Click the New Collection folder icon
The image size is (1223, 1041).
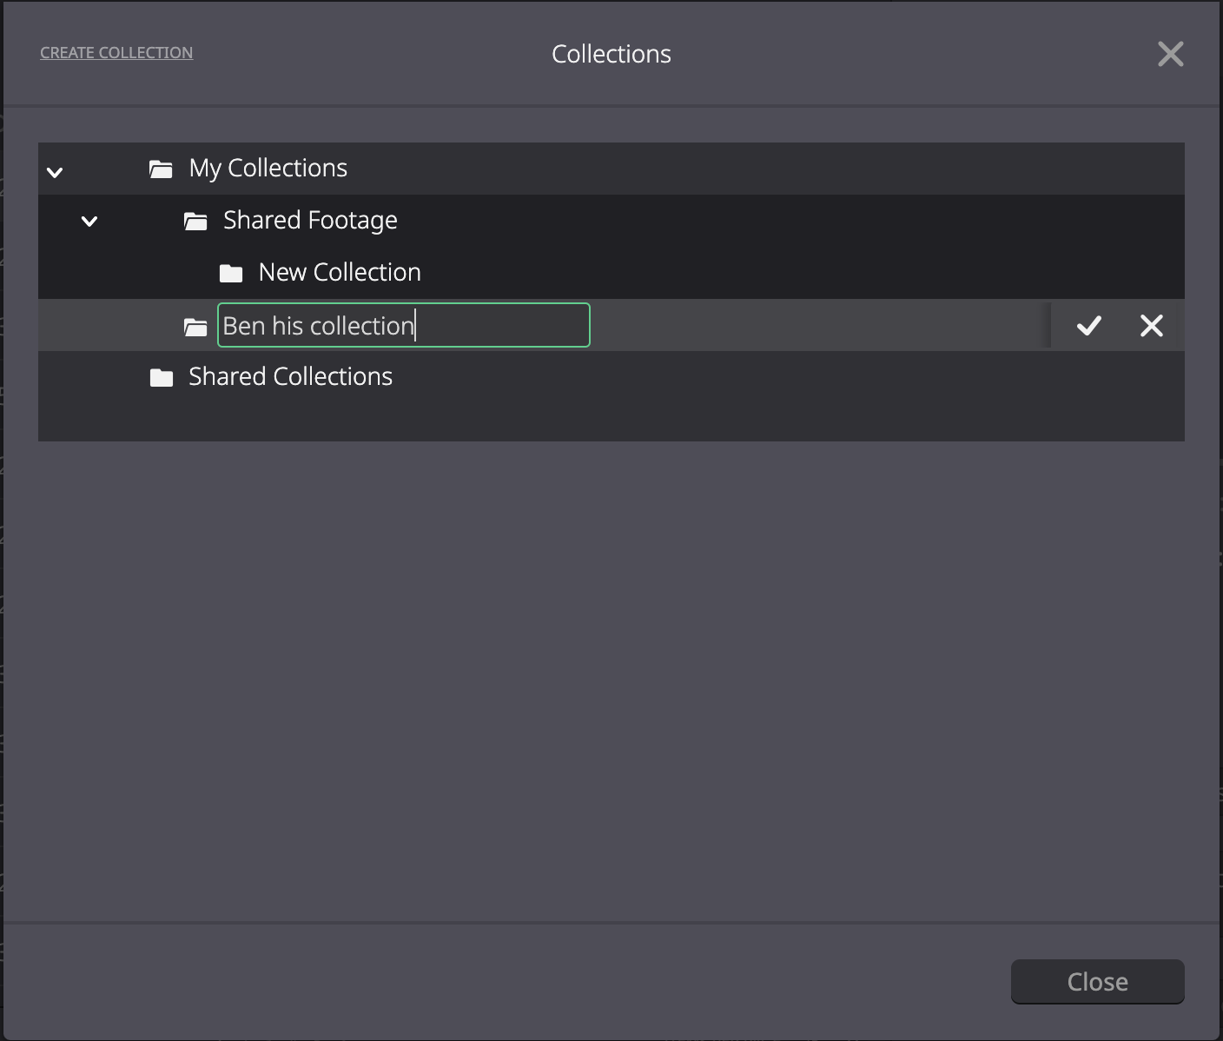coord(231,274)
